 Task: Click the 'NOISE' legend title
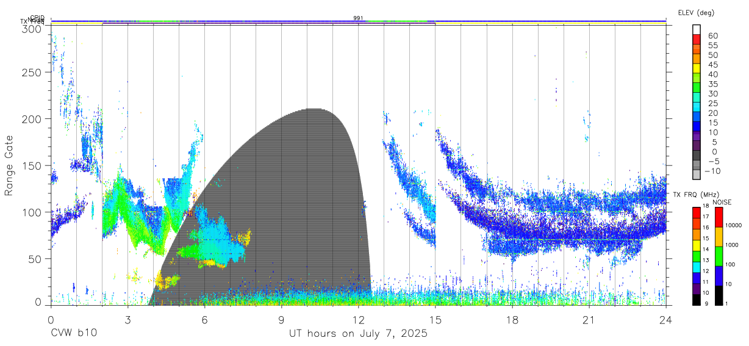722,202
